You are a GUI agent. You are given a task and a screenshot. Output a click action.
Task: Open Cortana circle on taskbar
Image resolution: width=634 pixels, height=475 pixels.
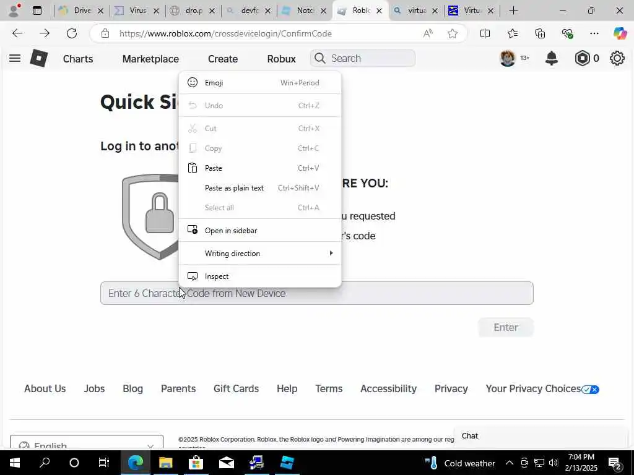click(74, 463)
